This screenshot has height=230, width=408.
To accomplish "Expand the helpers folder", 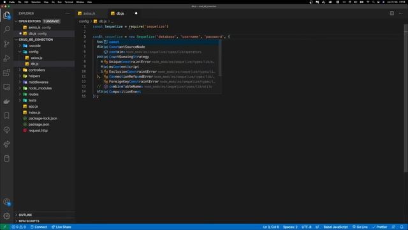I will pyautogui.click(x=20, y=76).
